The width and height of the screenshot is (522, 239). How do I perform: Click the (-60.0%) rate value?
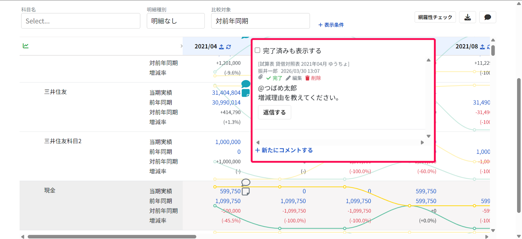[427, 171]
